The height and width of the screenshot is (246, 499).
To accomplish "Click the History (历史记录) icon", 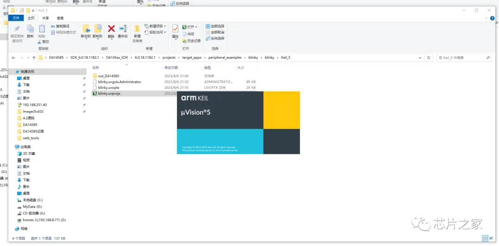I will pyautogui.click(x=191, y=41).
